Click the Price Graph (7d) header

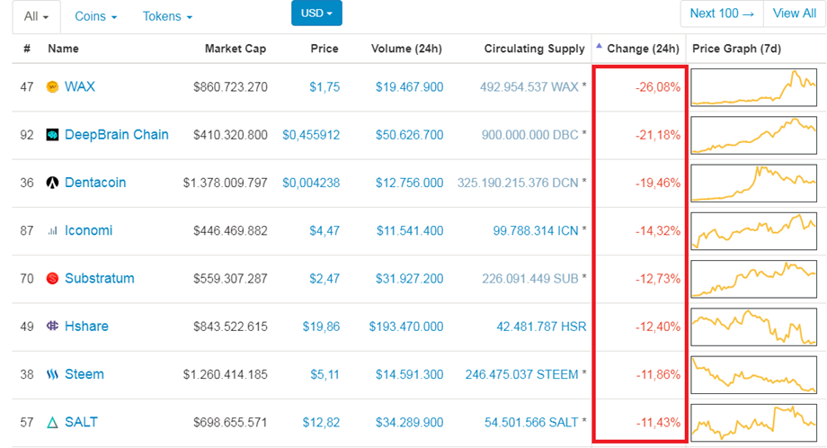(736, 49)
